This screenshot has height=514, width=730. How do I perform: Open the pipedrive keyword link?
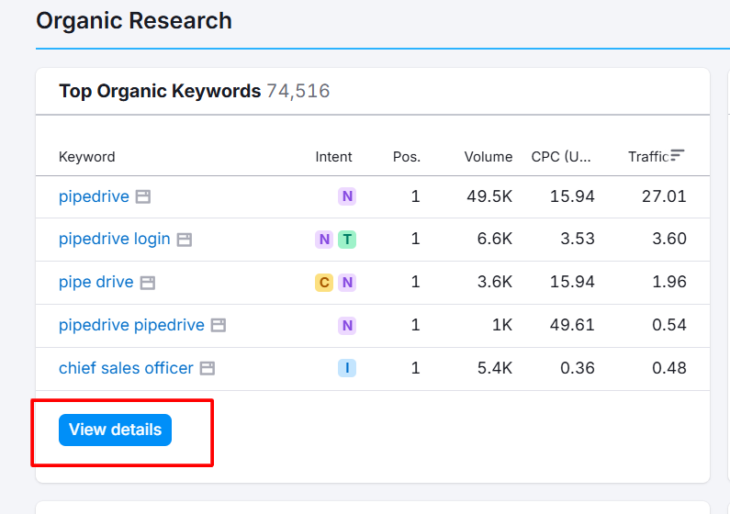(x=94, y=196)
